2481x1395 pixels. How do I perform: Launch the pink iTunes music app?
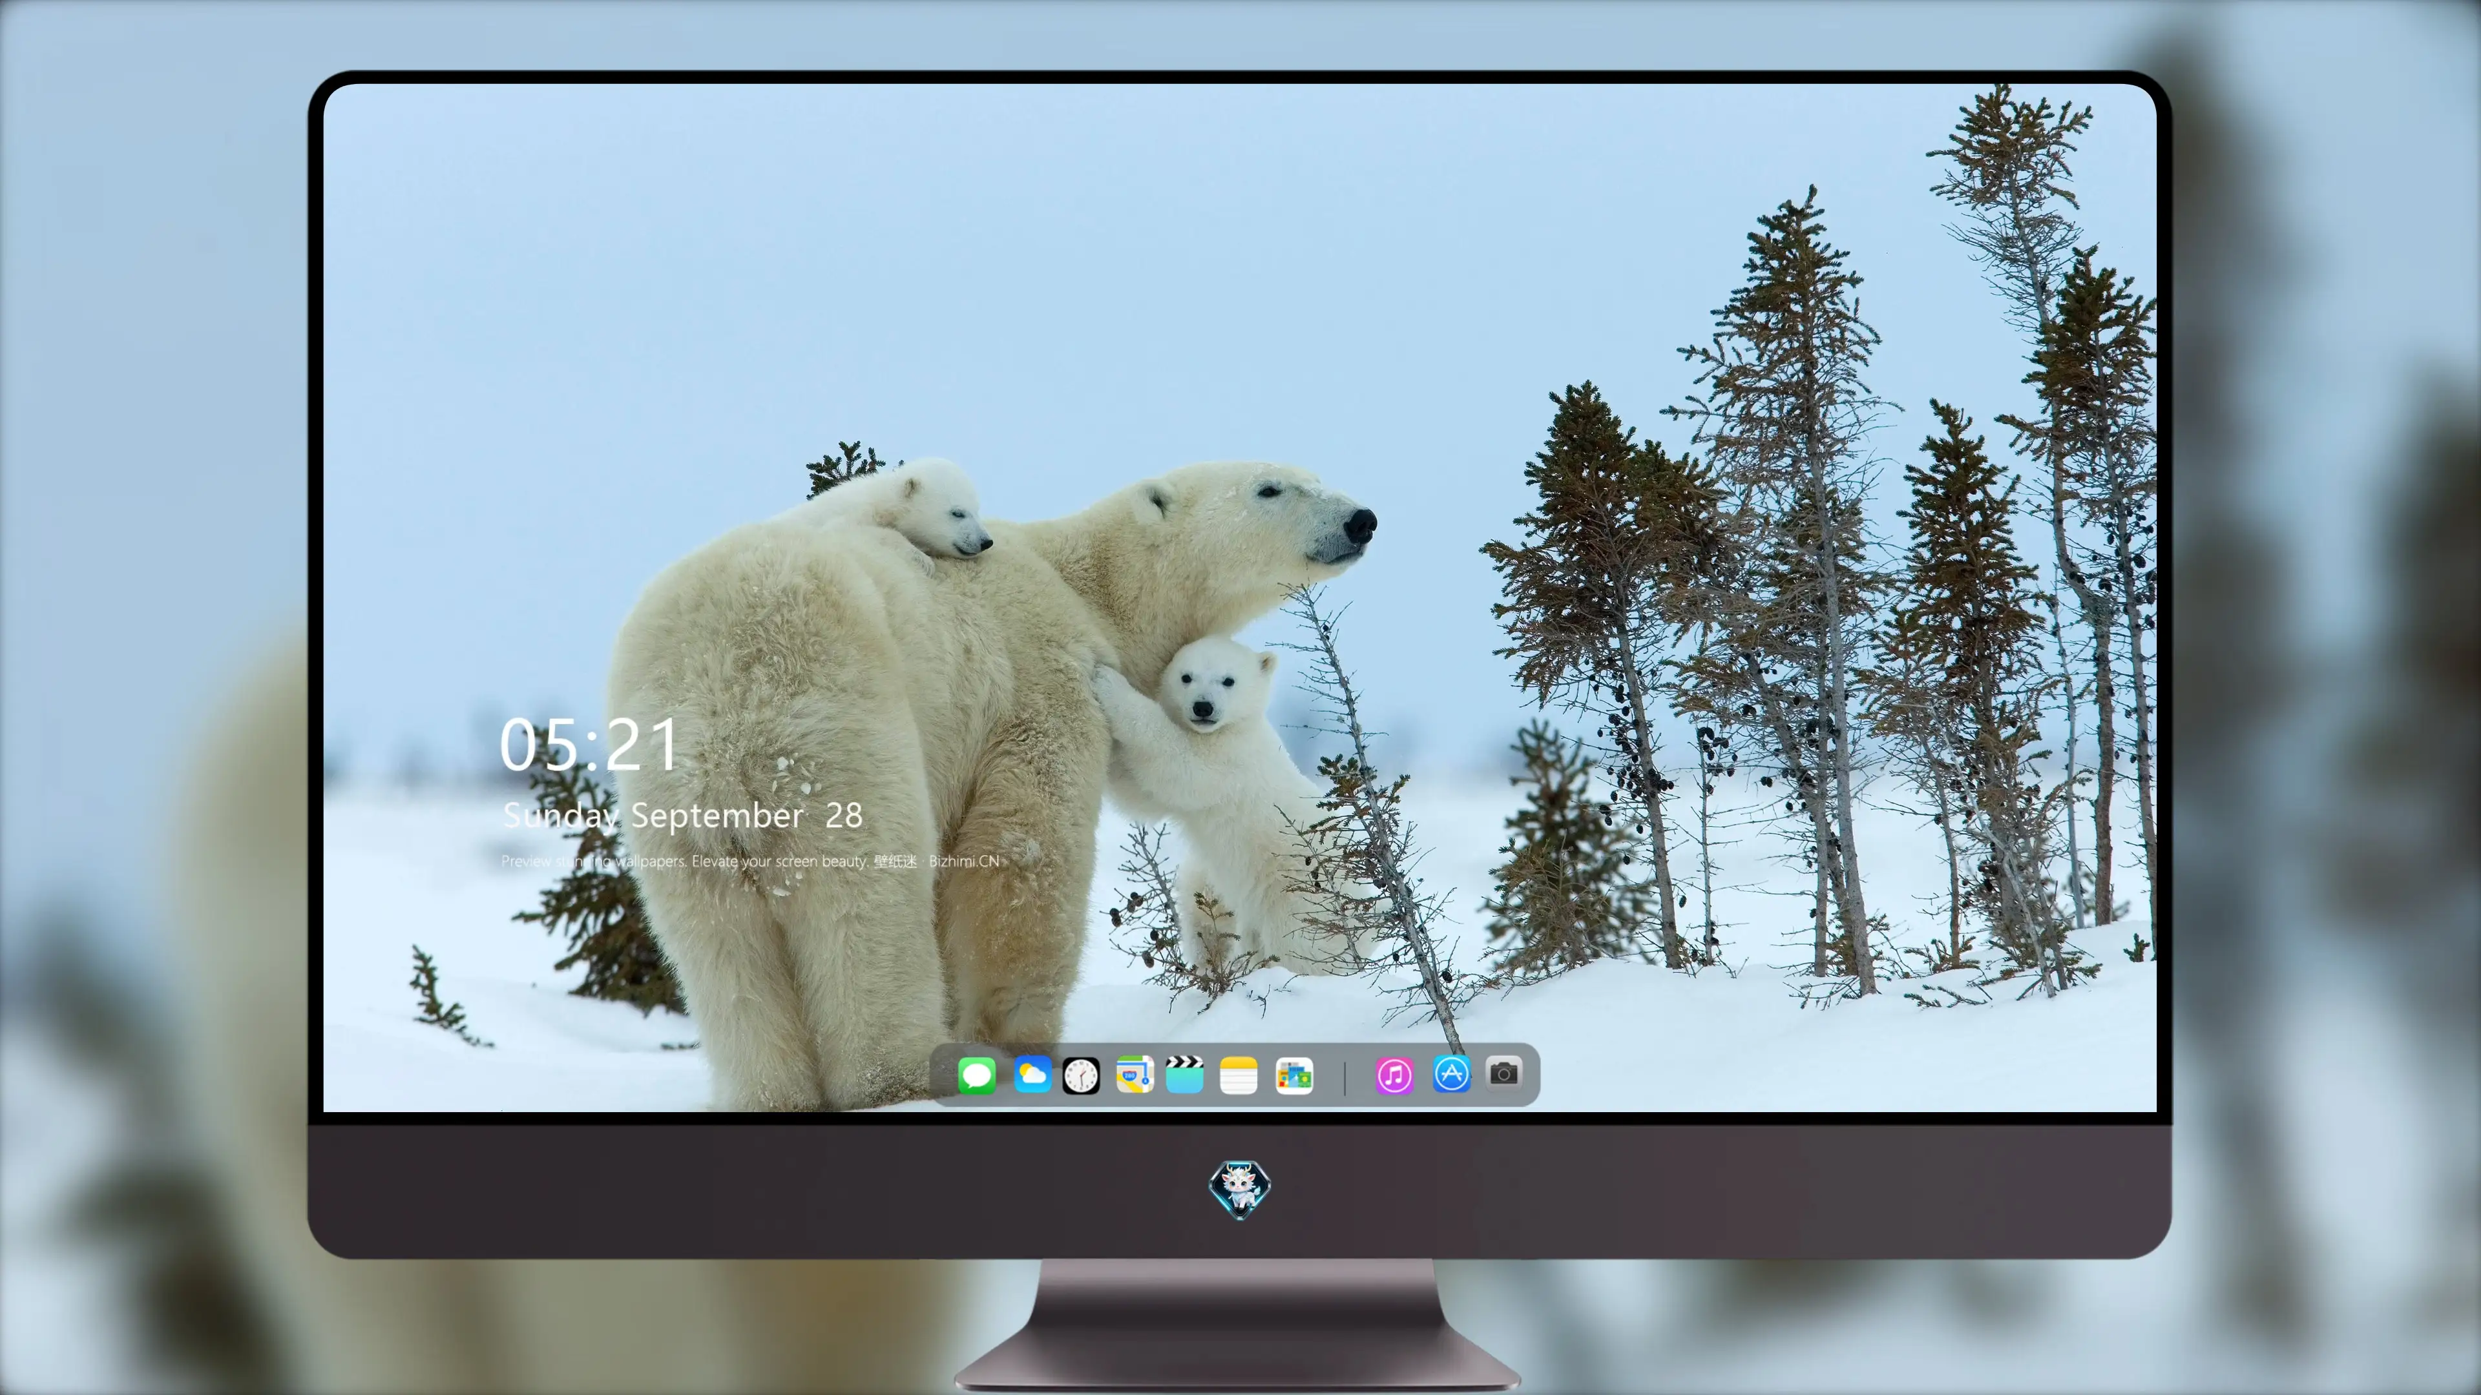point(1395,1075)
